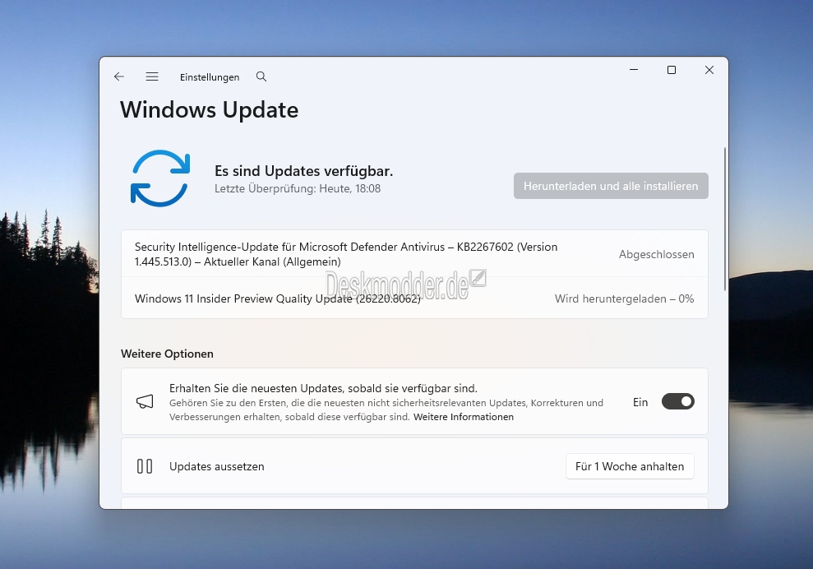
Task: Click the Updates aussetzen label
Action: pos(217,466)
